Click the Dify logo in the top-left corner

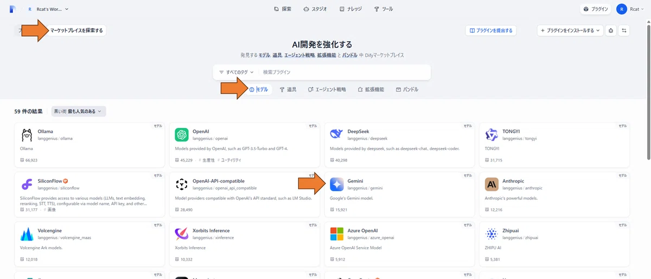click(12, 9)
